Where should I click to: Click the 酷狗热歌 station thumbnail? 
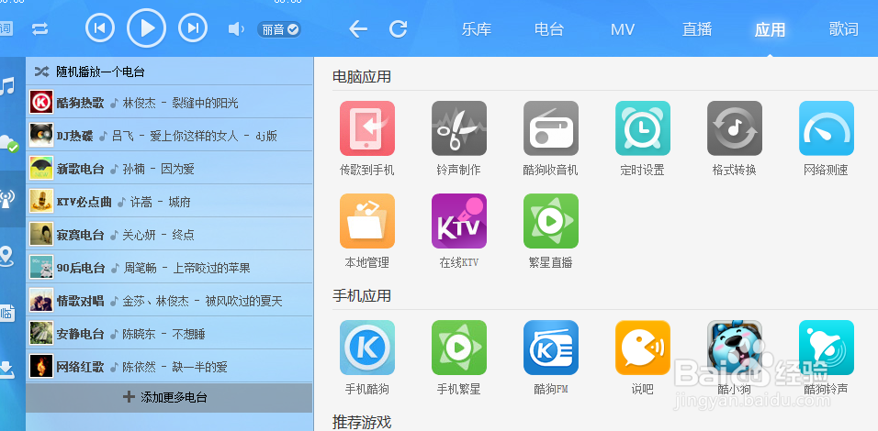tap(41, 103)
